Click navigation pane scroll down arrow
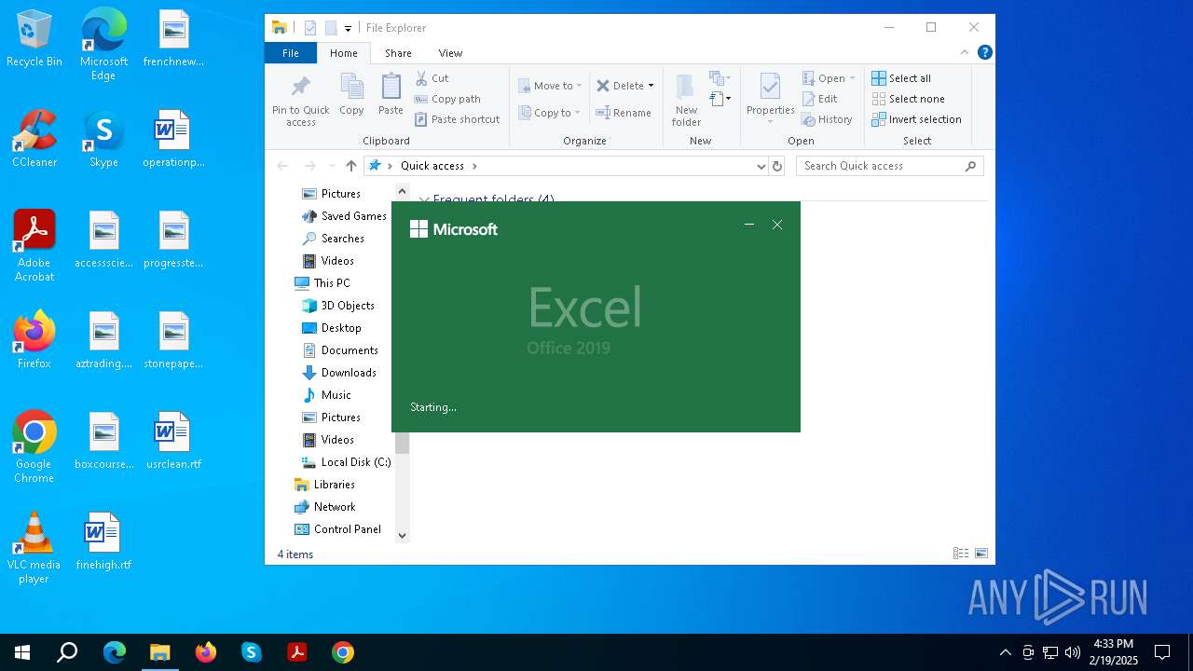The height and width of the screenshot is (671, 1193). tap(403, 535)
